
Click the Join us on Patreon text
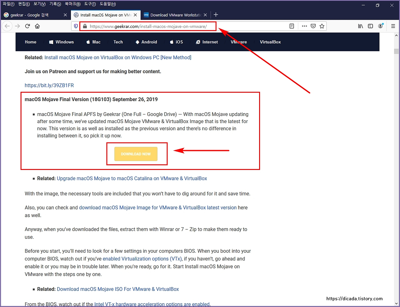[x=93, y=72]
